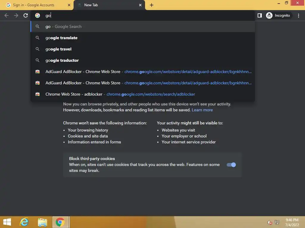The width and height of the screenshot is (305, 228).
Task: Click Chrome icon in taskbar
Action: (x=60, y=222)
